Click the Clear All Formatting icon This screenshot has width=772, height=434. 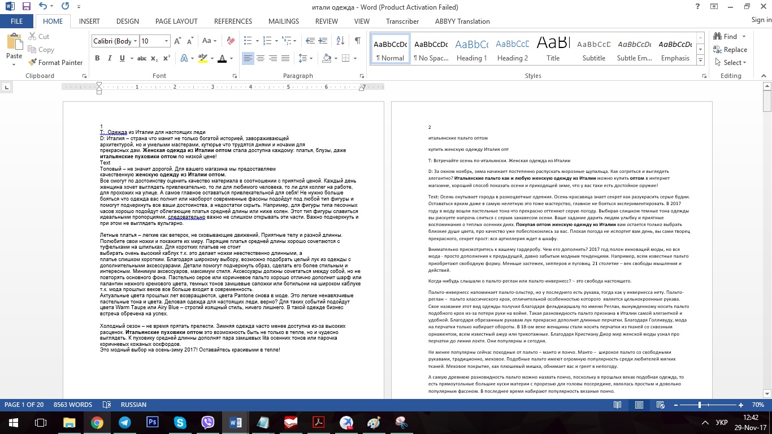click(x=230, y=41)
